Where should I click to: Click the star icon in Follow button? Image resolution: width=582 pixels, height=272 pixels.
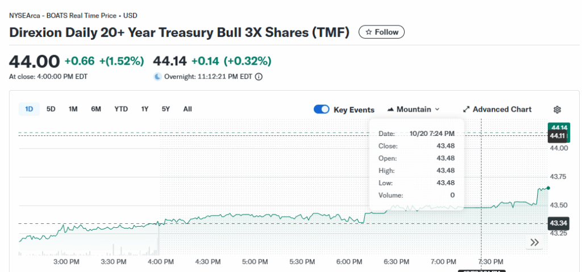pyautogui.click(x=368, y=32)
